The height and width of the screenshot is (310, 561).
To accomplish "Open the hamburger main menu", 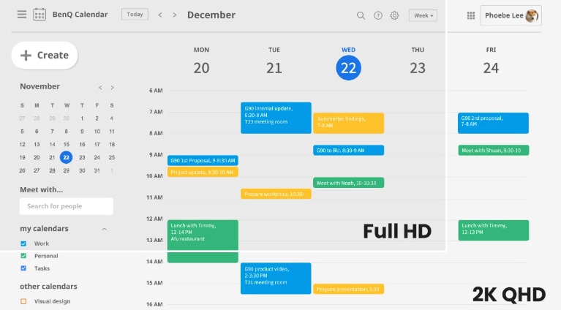I will (x=22, y=15).
